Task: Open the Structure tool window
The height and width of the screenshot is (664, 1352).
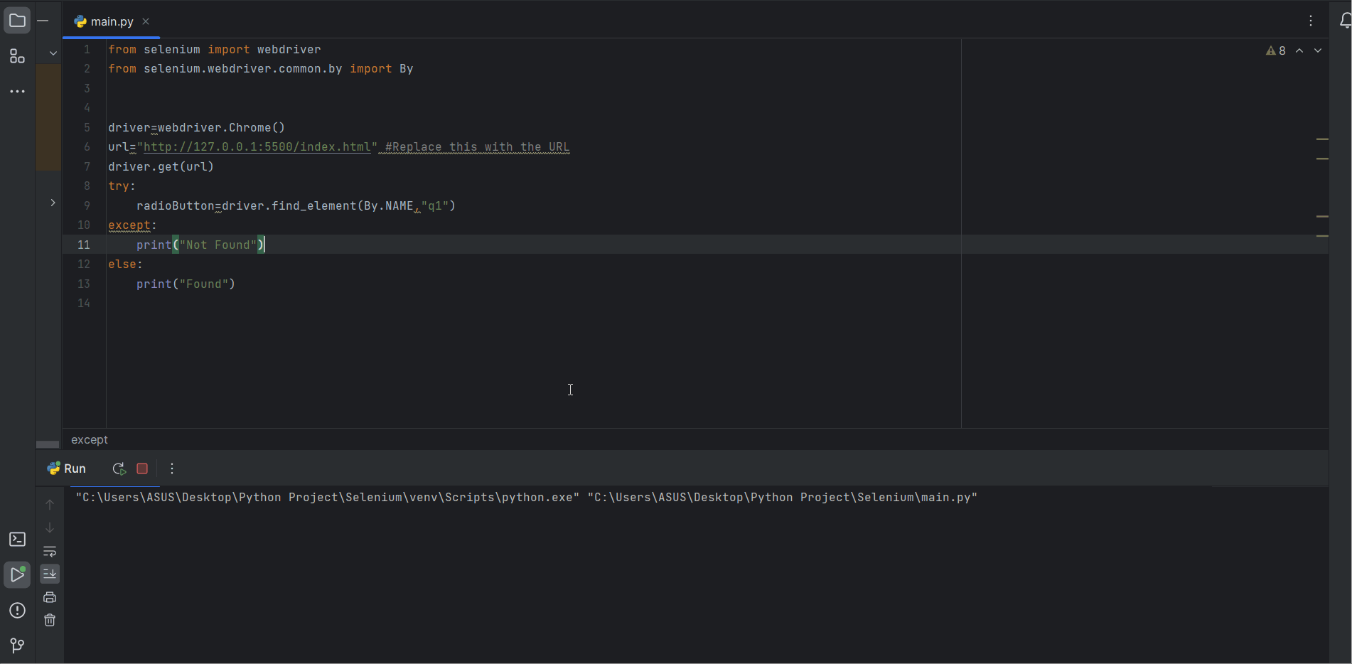Action: (x=17, y=56)
